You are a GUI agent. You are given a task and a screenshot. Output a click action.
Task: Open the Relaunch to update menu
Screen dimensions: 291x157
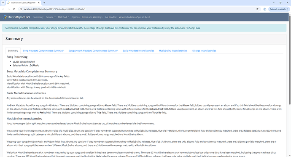(279, 9)
